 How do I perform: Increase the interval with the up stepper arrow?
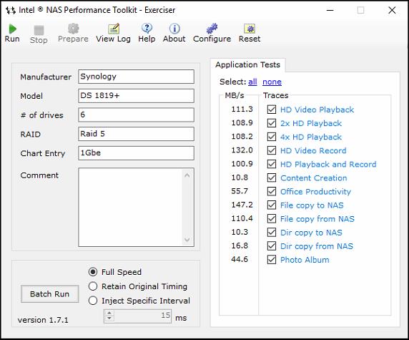click(x=109, y=313)
